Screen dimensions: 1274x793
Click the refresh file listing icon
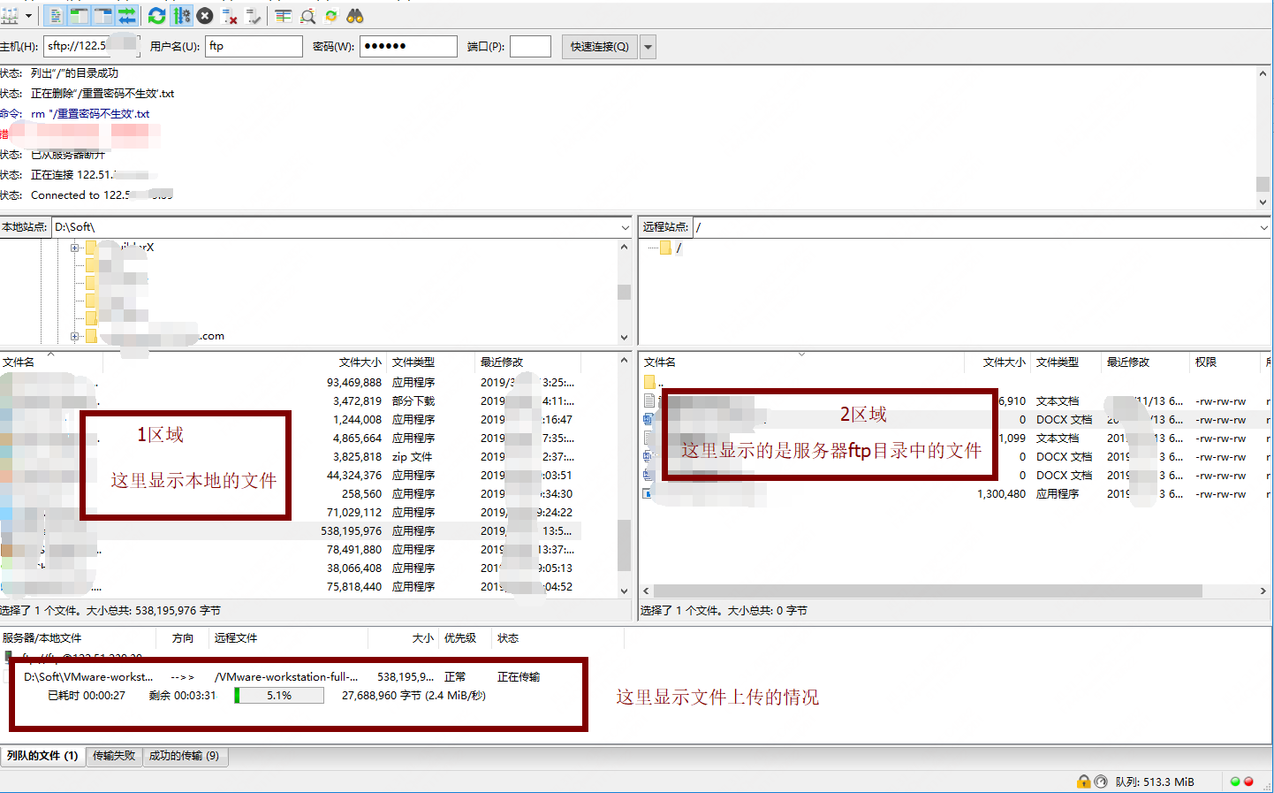155,15
